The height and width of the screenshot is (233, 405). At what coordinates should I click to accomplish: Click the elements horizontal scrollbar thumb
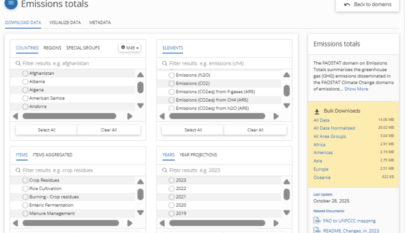[x=217, y=116]
